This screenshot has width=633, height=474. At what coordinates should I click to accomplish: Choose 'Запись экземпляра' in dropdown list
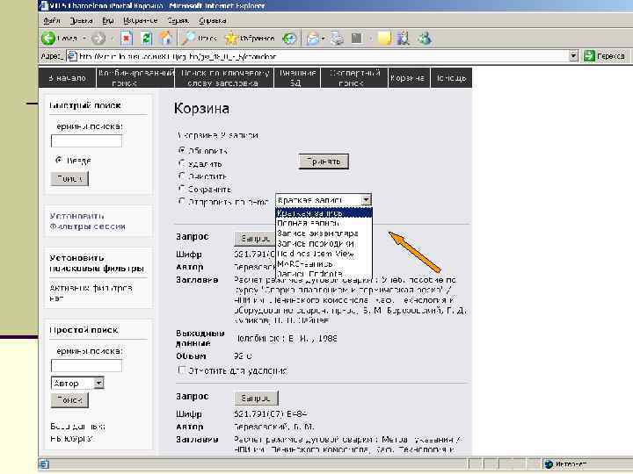(324, 233)
